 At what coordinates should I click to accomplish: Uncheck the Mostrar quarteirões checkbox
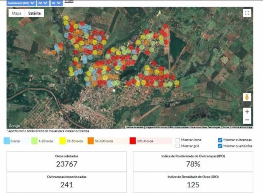tap(220, 146)
